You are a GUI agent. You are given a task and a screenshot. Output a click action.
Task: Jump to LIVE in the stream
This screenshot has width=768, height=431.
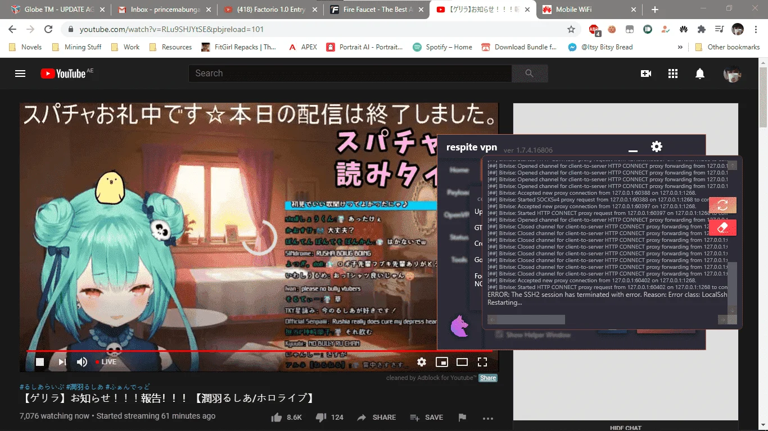[x=106, y=362]
